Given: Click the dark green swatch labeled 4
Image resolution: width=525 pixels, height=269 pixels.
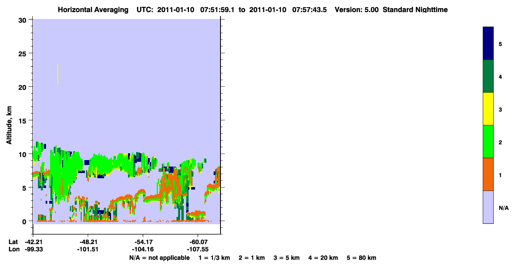Looking at the screenshot, I should pyautogui.click(x=488, y=76).
